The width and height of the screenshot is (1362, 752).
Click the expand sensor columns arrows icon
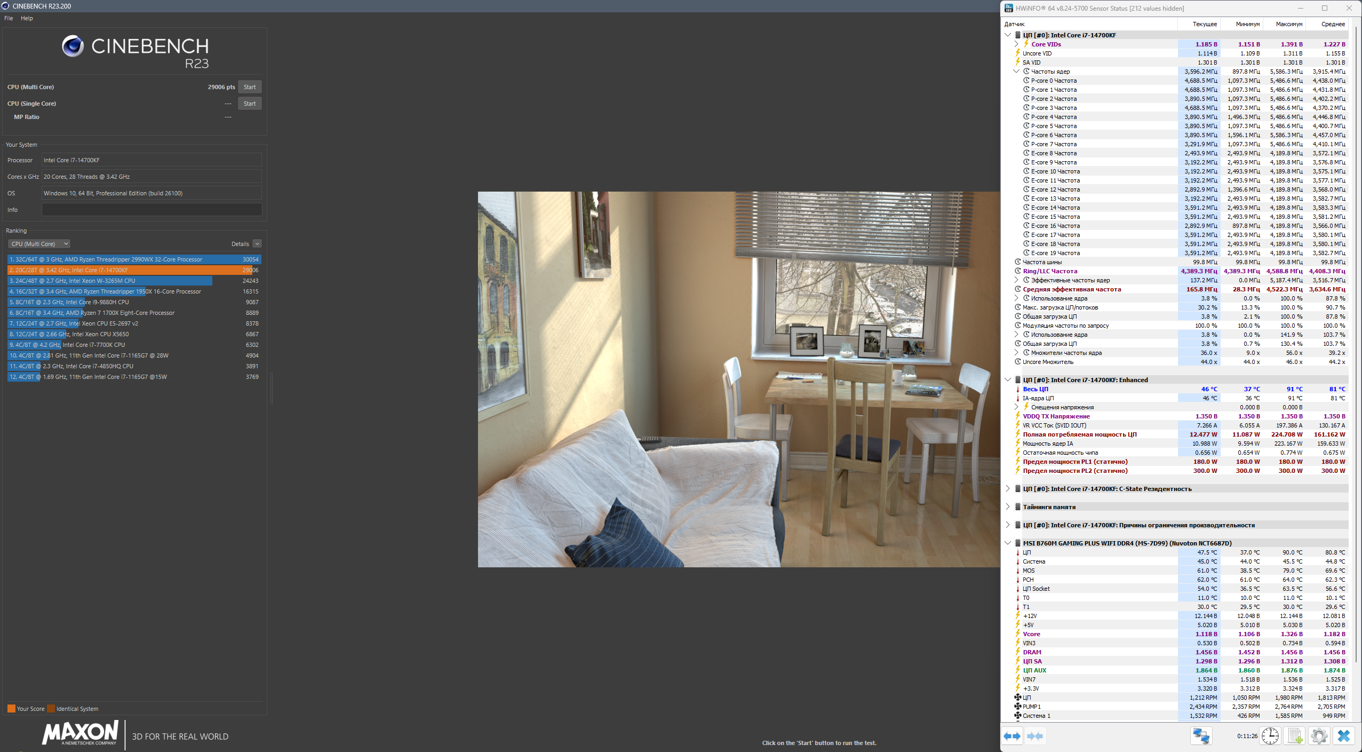coord(1012,736)
